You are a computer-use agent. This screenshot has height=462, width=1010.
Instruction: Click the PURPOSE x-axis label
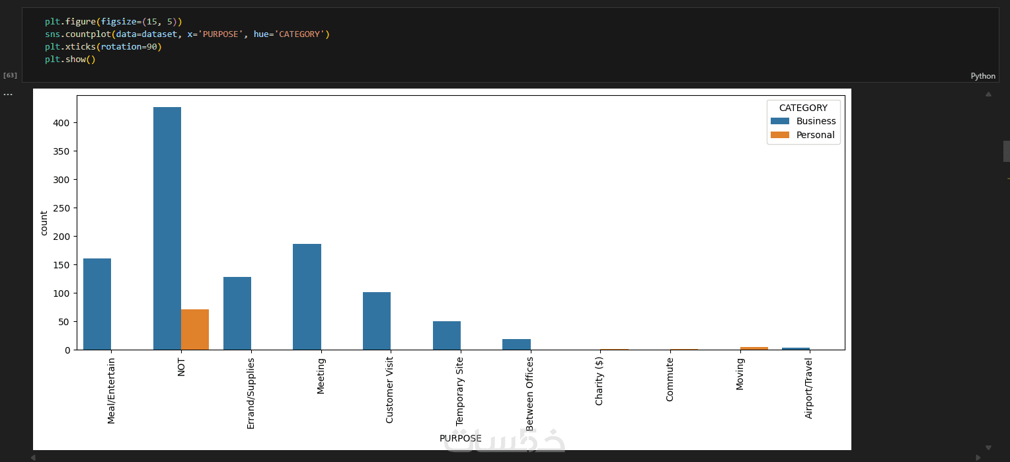pos(461,438)
